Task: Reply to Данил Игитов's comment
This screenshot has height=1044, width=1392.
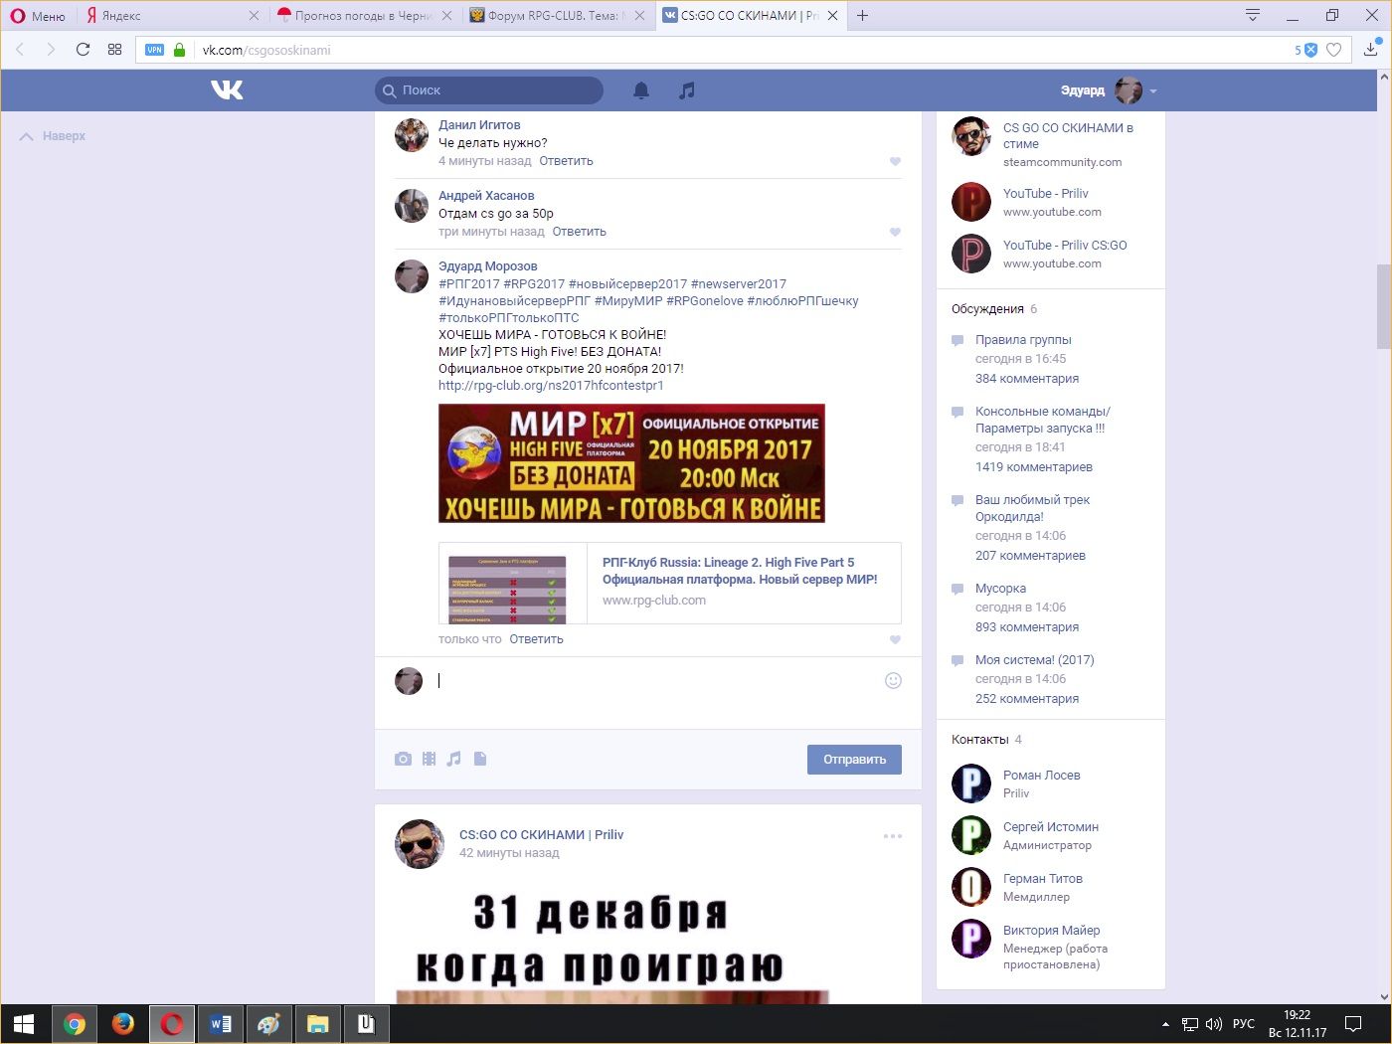Action: [566, 161]
